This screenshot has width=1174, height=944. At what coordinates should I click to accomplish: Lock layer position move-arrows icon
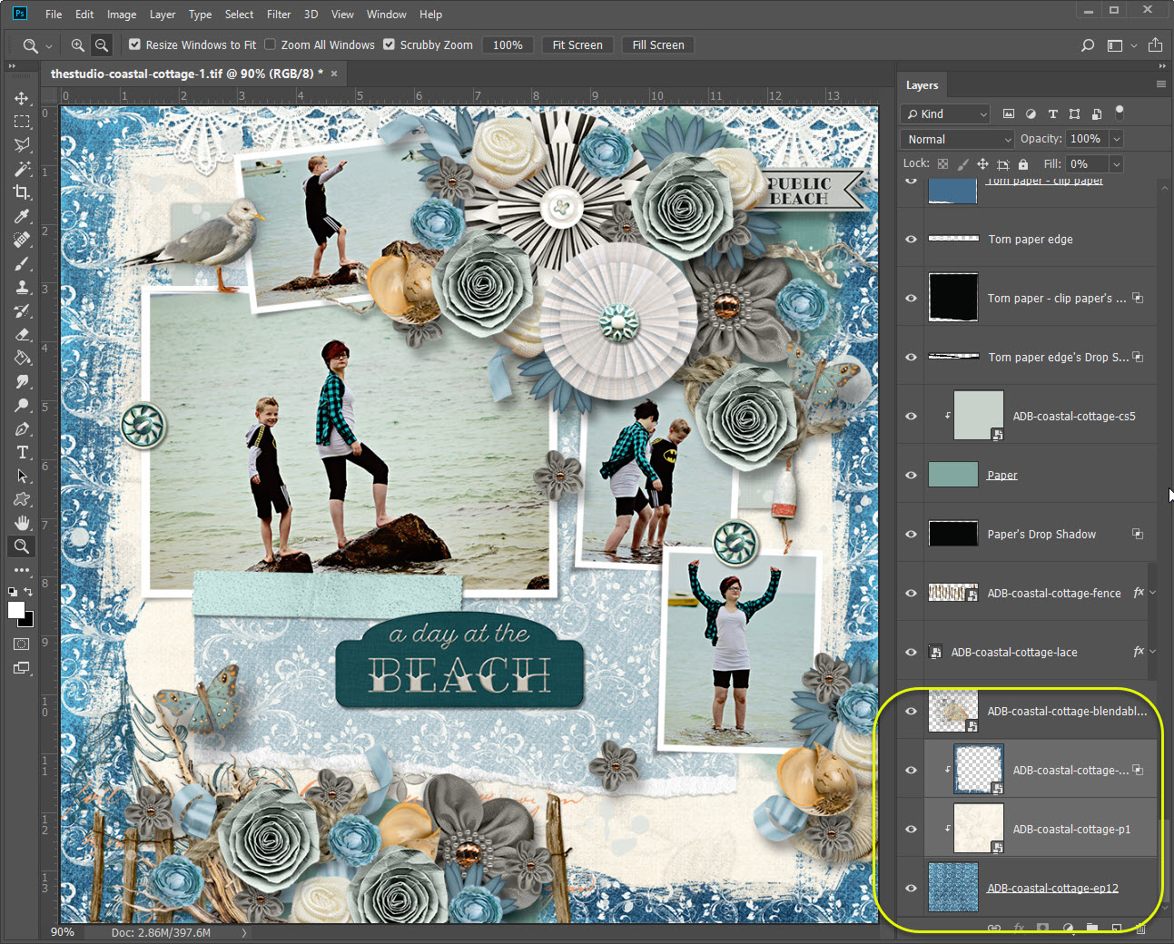point(982,164)
